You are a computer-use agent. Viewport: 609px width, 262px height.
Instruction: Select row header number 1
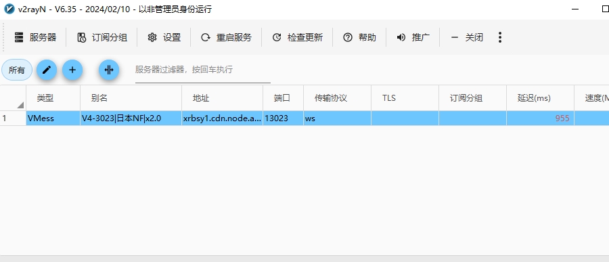click(14, 118)
